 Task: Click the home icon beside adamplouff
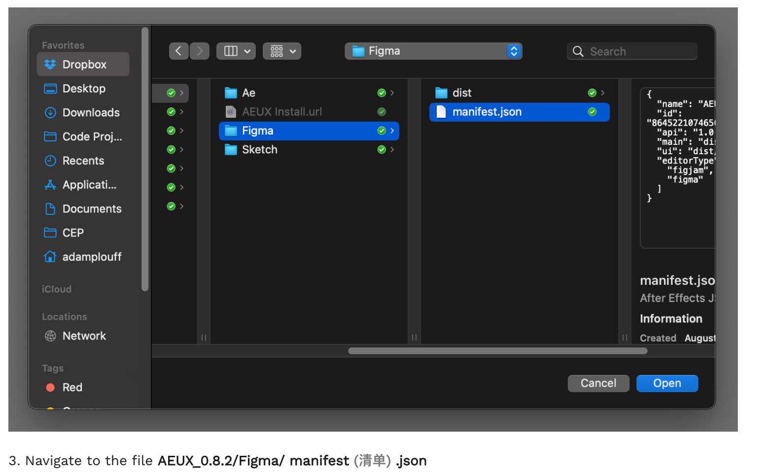[50, 256]
